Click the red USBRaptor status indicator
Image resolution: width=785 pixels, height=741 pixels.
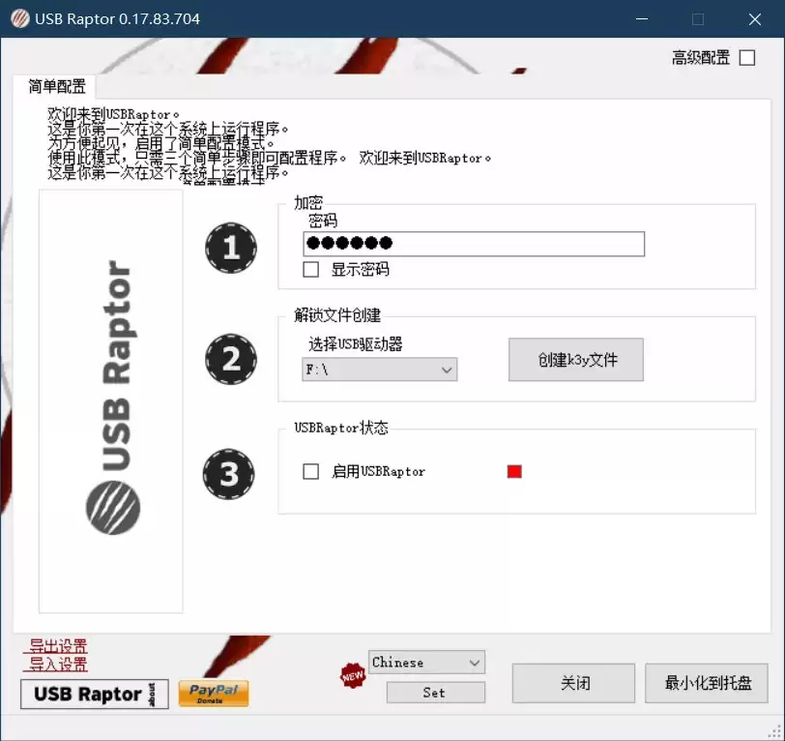coord(514,471)
